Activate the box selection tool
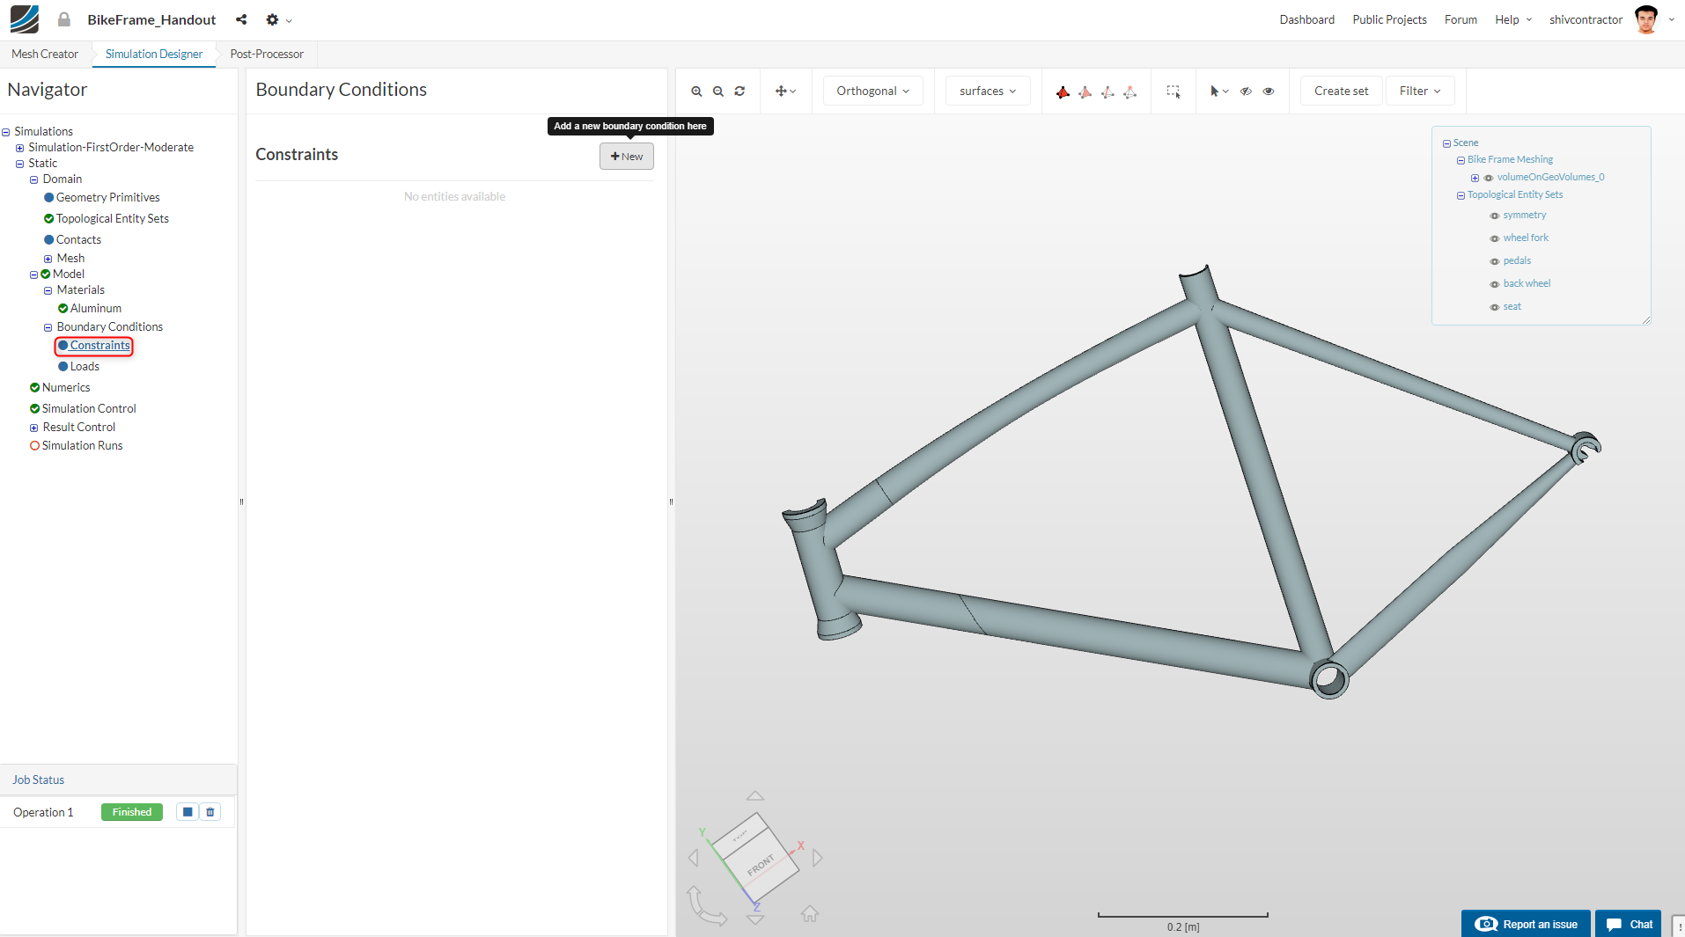The width and height of the screenshot is (1685, 937). [1174, 91]
